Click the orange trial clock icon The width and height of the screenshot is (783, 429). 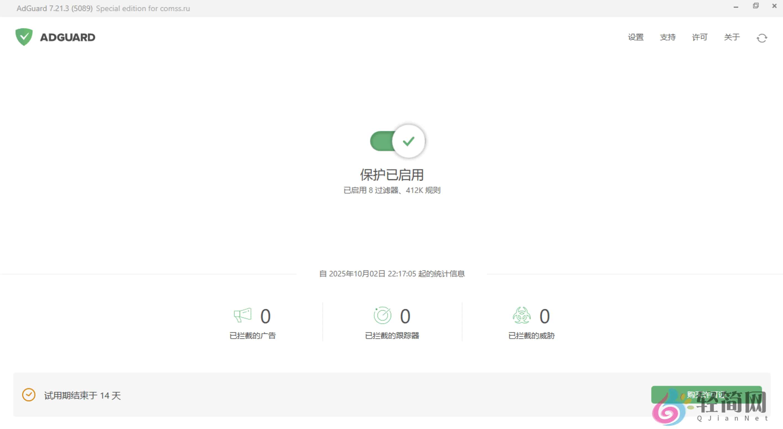[x=28, y=395]
